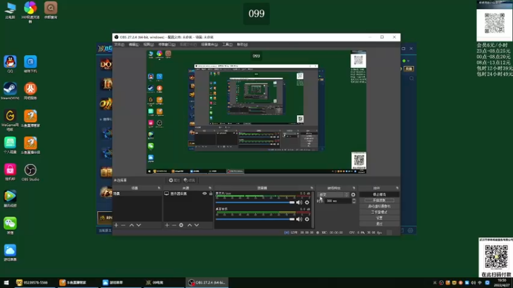
Task: Open source Properties button above Sources panel
Action: tap(174, 180)
